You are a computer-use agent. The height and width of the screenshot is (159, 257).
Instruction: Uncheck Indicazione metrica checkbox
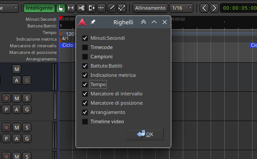(x=85, y=75)
